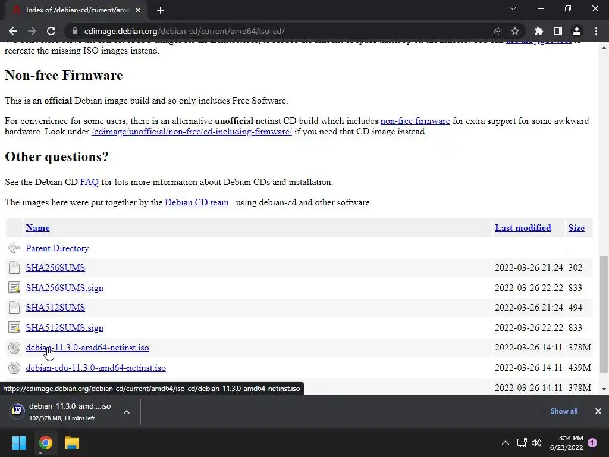Open the side panel icon

[558, 31]
